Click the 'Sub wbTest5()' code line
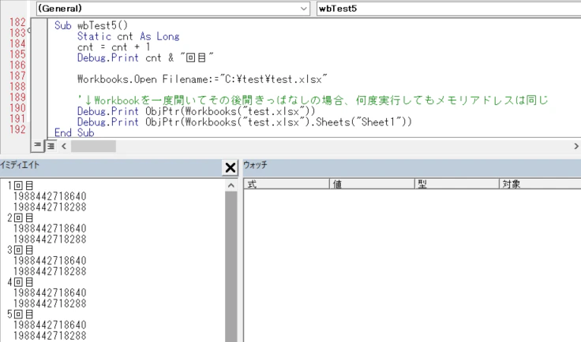581x342 pixels. pyautogui.click(x=91, y=25)
